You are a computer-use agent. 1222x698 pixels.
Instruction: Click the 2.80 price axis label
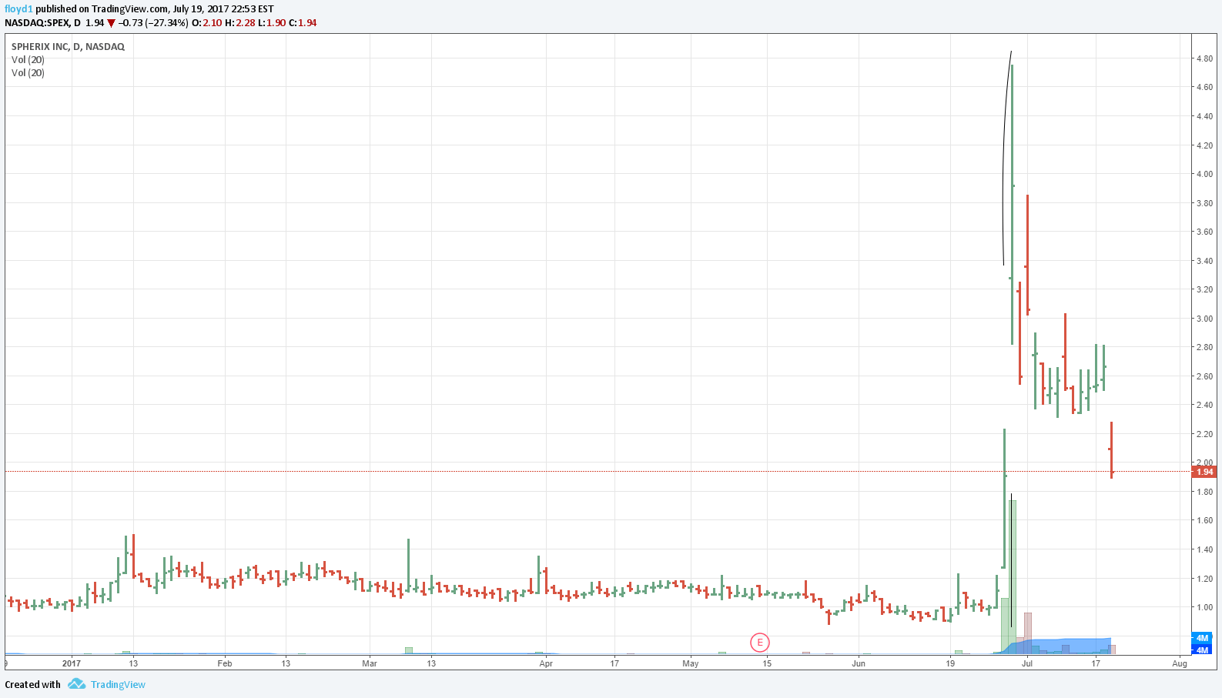1204,347
